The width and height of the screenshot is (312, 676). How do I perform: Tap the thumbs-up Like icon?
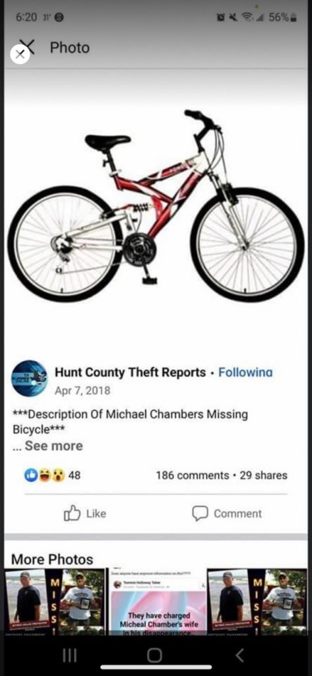tap(72, 513)
